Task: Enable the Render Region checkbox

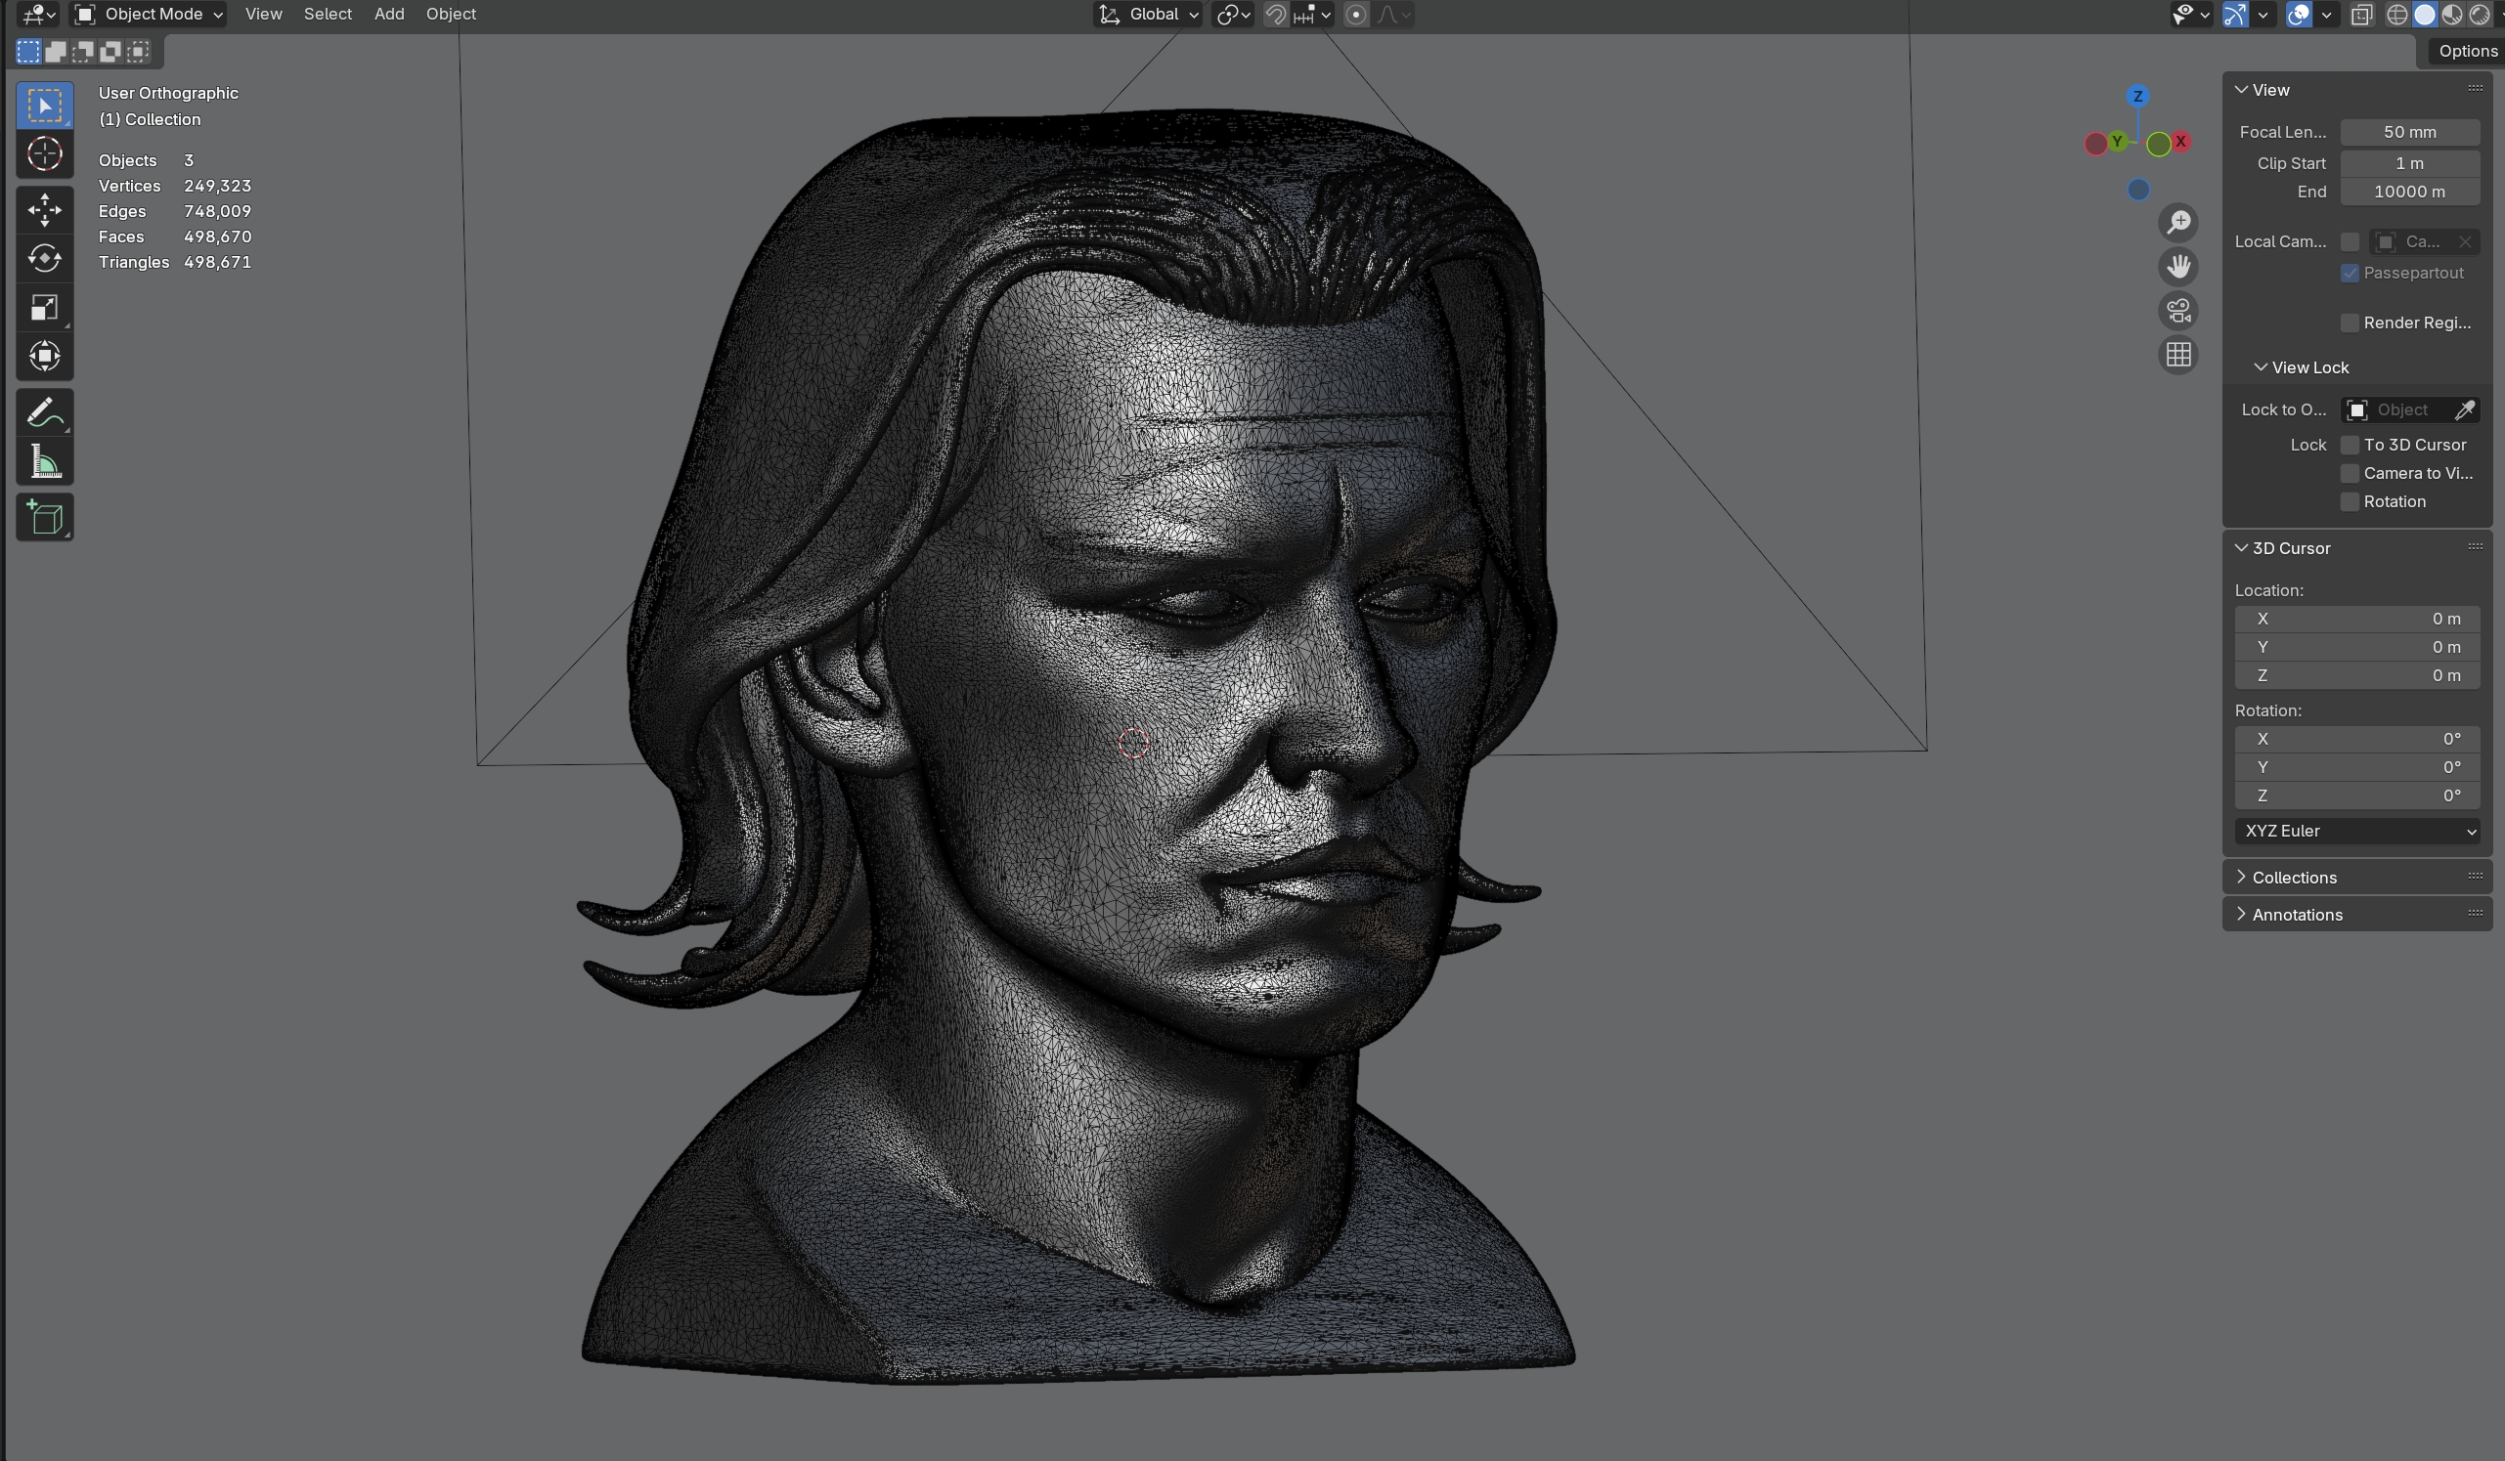Action: click(x=2350, y=323)
